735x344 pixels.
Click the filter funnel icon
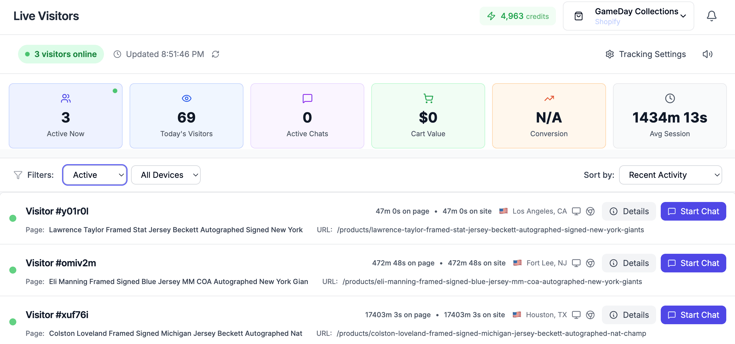18,175
